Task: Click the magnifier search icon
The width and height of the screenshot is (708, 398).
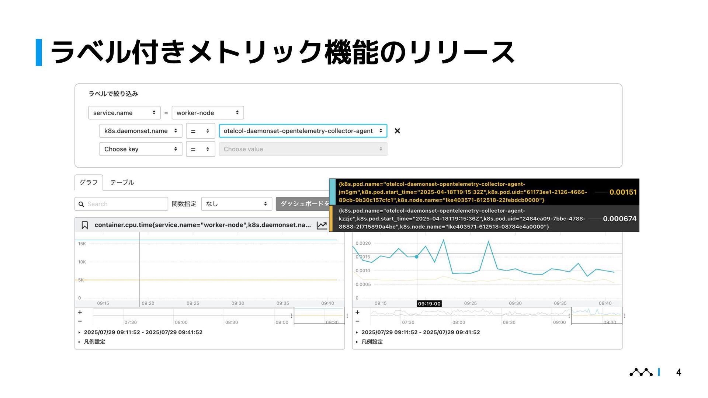Action: click(x=81, y=204)
